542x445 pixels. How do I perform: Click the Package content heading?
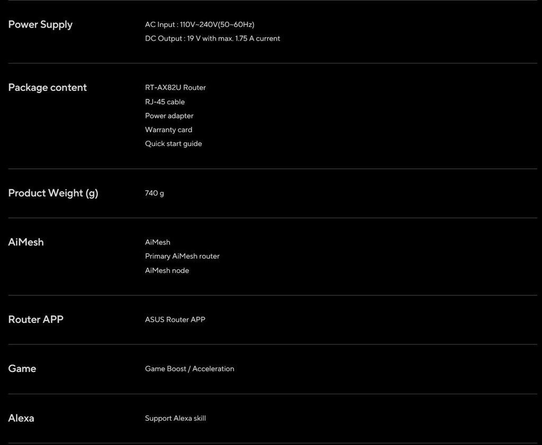47,87
